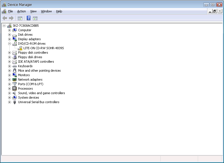Open the Action menu
Image resolution: width=224 pixels, height=163 pixels.
[21, 11]
